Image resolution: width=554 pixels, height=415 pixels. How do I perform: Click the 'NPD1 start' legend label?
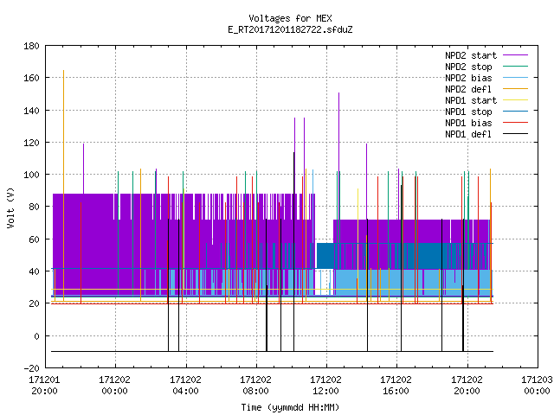pos(471,100)
